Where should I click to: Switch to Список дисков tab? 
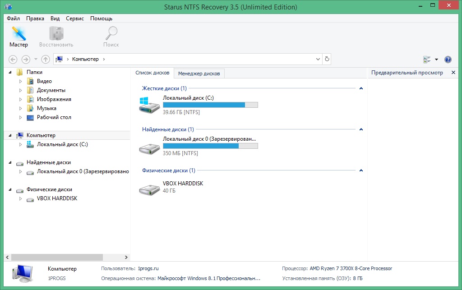152,73
